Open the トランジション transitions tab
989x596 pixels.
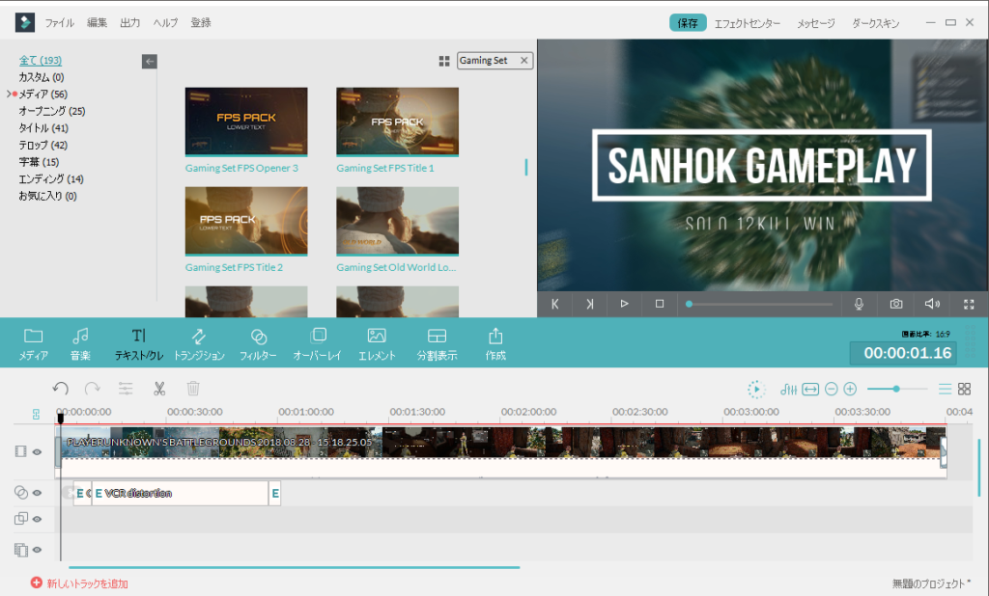point(199,343)
